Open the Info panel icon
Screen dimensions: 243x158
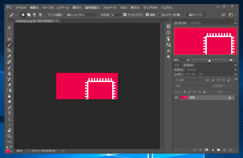point(168,33)
